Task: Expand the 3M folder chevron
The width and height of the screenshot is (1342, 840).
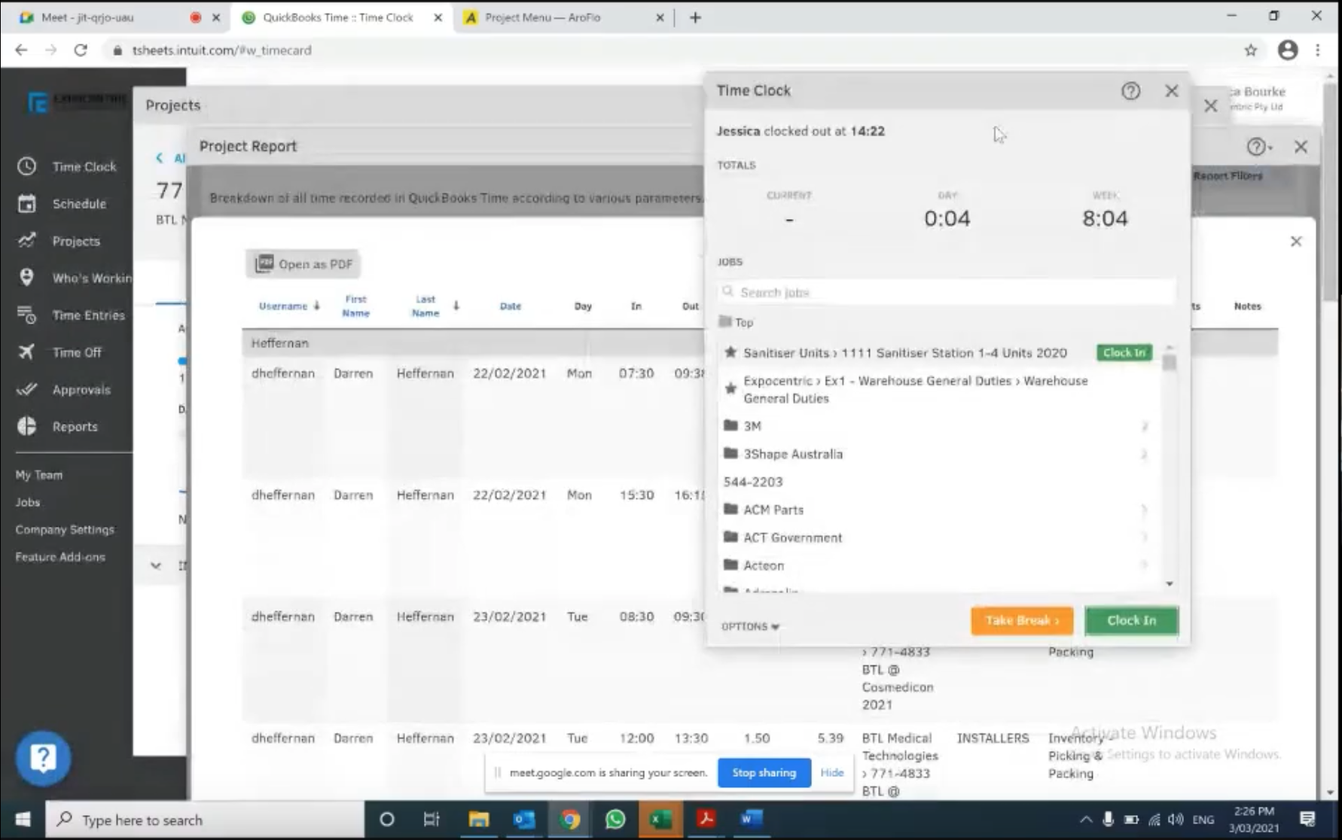Action: (x=1144, y=426)
